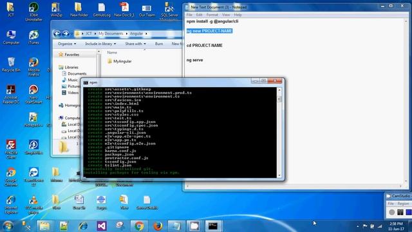Screen dimensions: 412x232
Task: Click the Windows Start button
Action: click(x=8, y=226)
